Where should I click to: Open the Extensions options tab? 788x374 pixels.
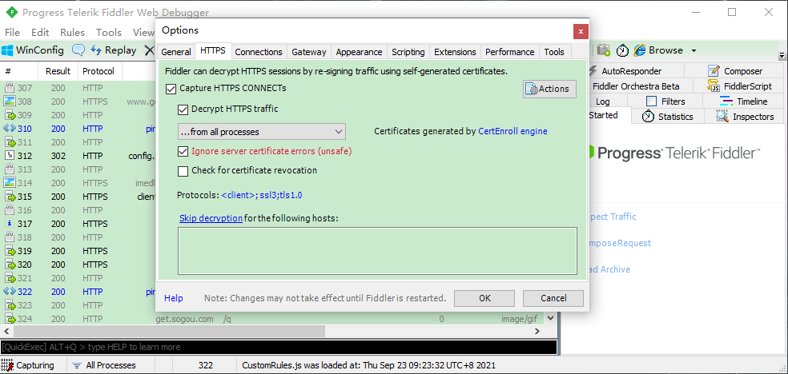tap(455, 52)
